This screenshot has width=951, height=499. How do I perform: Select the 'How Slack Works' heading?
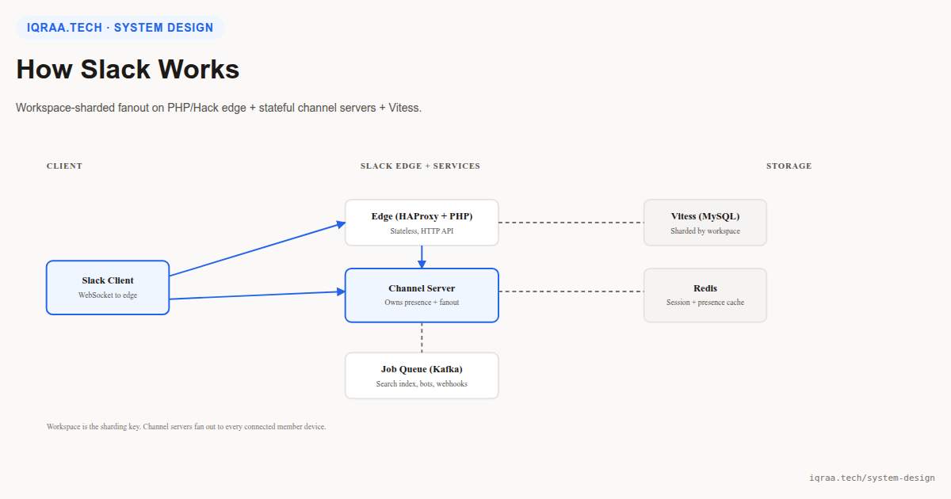coord(128,69)
